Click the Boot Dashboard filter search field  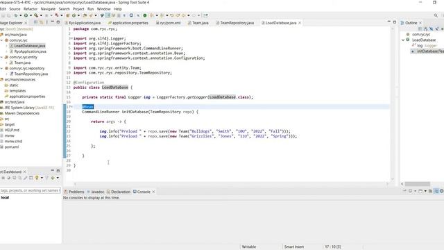pos(30,190)
